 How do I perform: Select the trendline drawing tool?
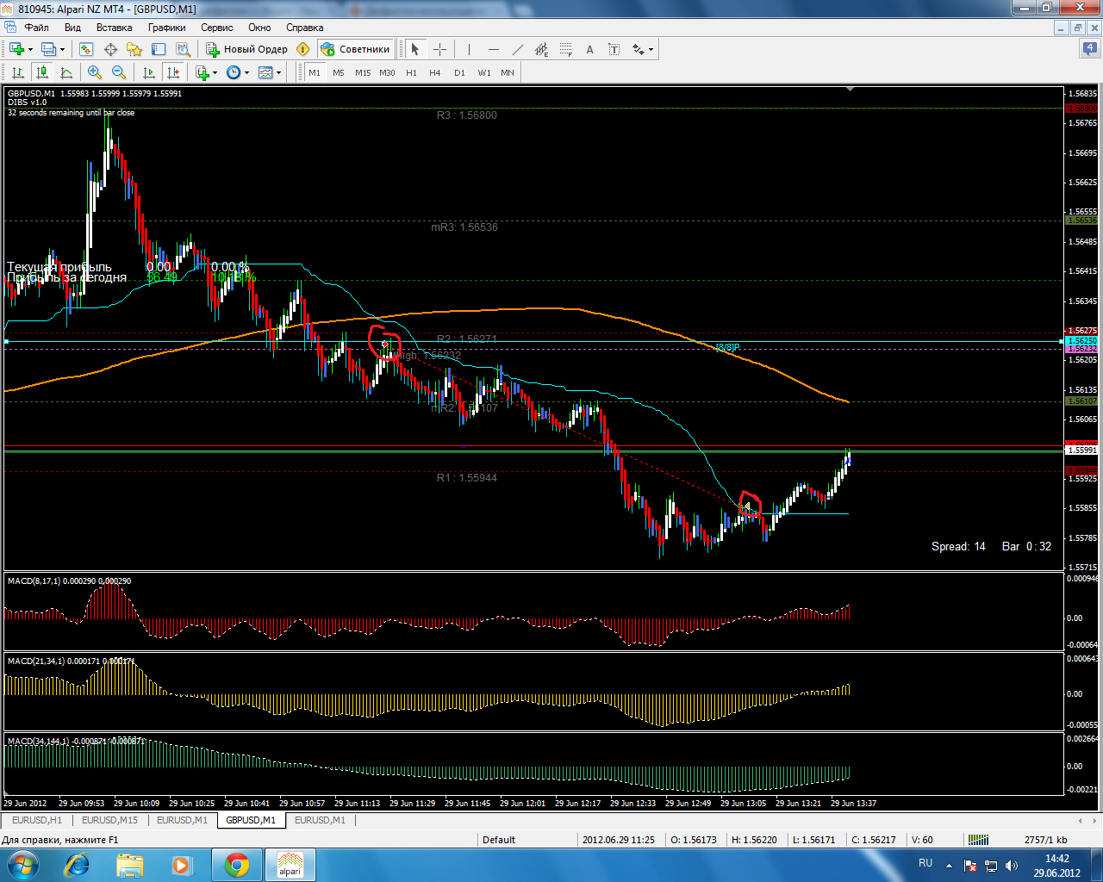(x=517, y=49)
